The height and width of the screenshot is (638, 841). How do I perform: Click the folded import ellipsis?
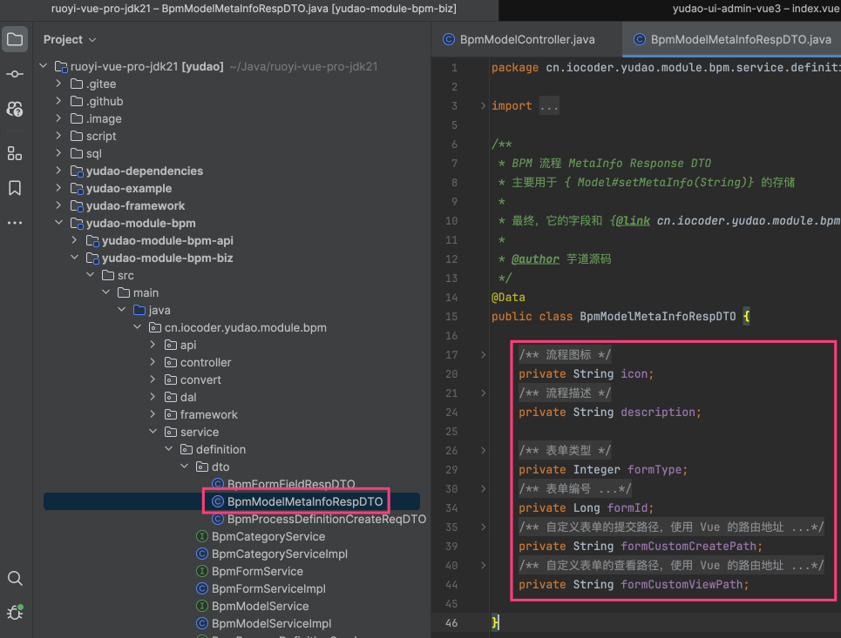pos(548,106)
